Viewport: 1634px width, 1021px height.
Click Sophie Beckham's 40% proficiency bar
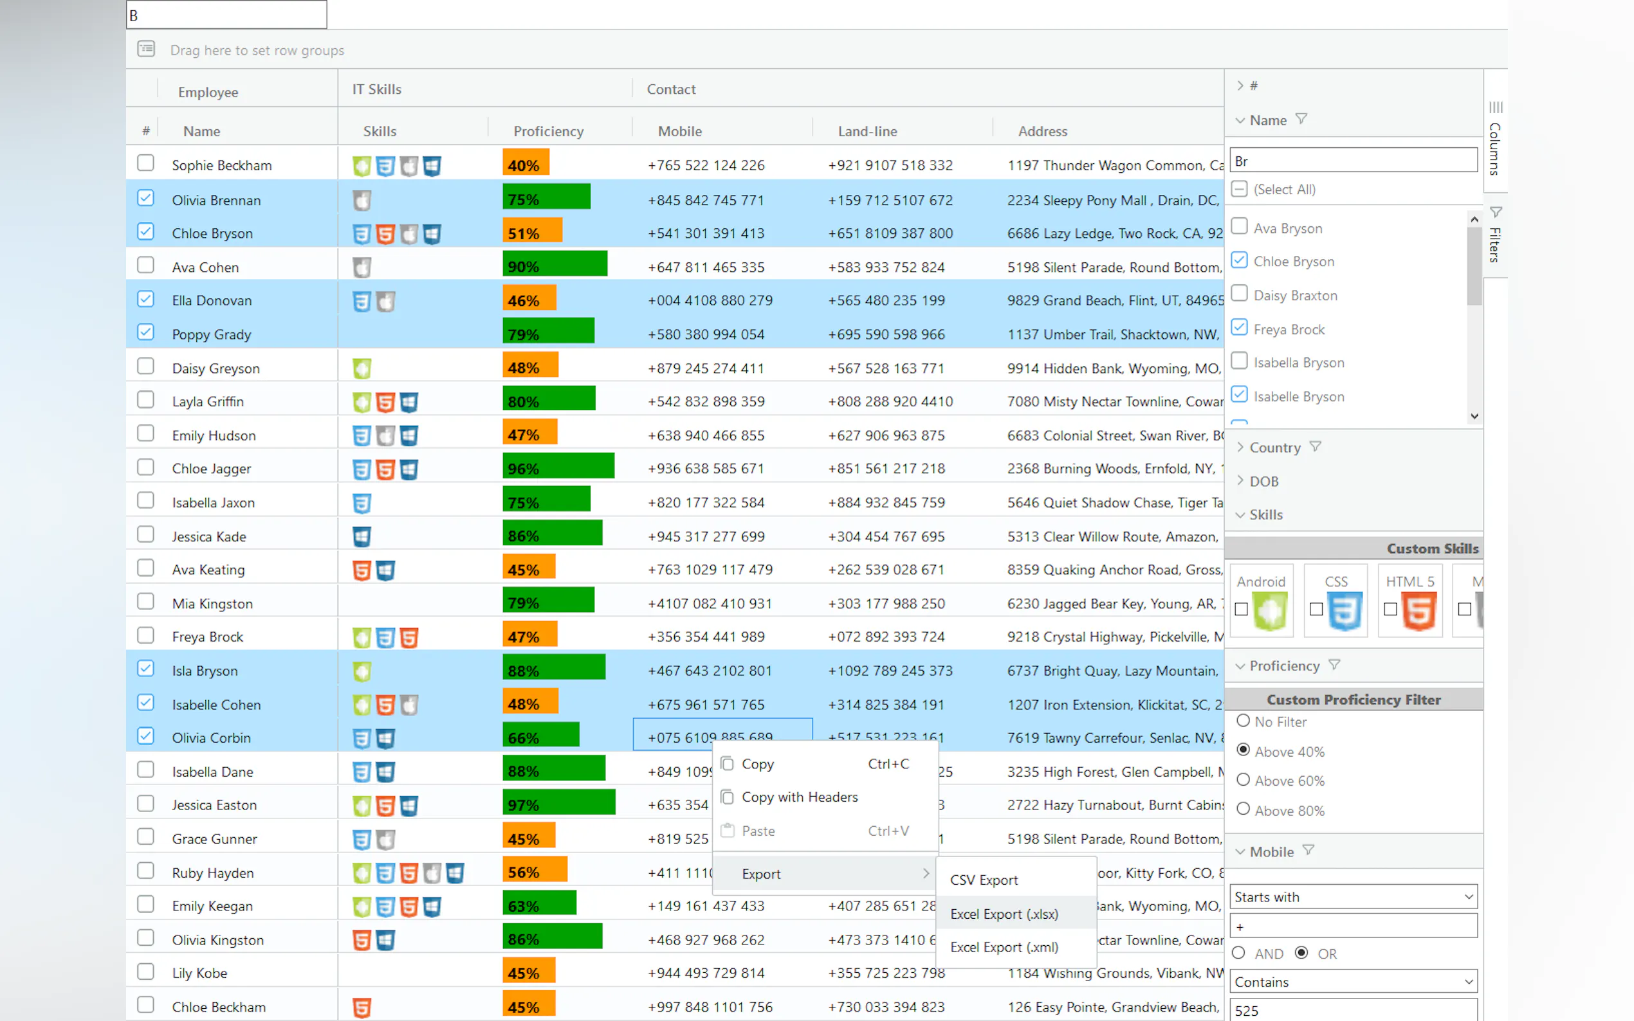coord(526,163)
